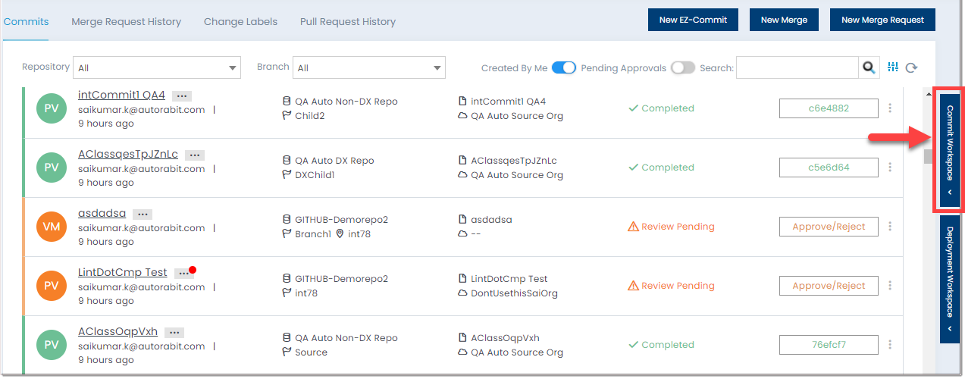Open kebab menu for LintDotCmp Test row
Screen dimensions: 965x379
(890, 286)
